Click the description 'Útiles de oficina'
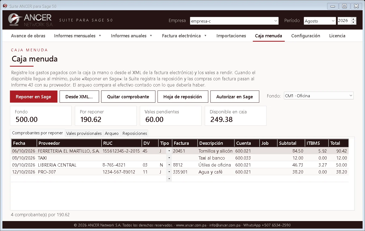Viewport: 365px width, 231px height. pyautogui.click(x=216, y=165)
